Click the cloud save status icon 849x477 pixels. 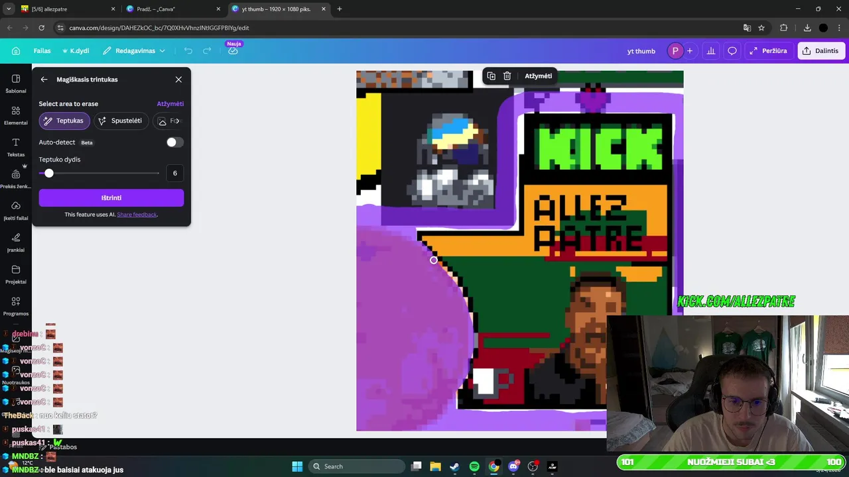coord(233,51)
